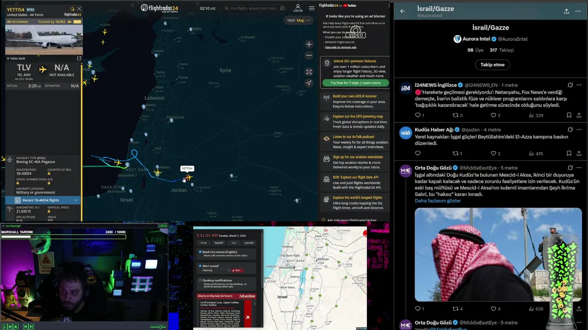The width and height of the screenshot is (588, 330).
Task: Bookmark the Kudüs Haber Ağı post
Action: 569,154
